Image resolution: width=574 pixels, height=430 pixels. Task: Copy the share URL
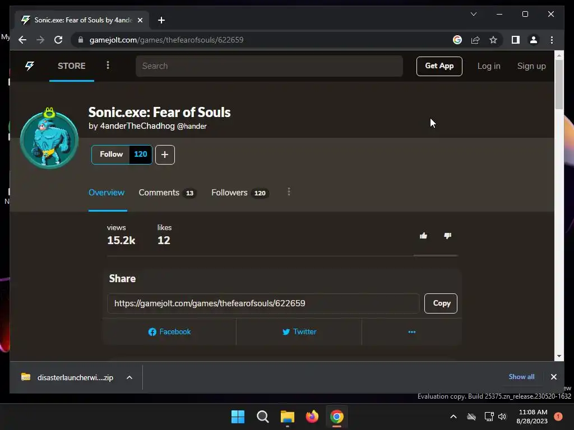point(441,303)
